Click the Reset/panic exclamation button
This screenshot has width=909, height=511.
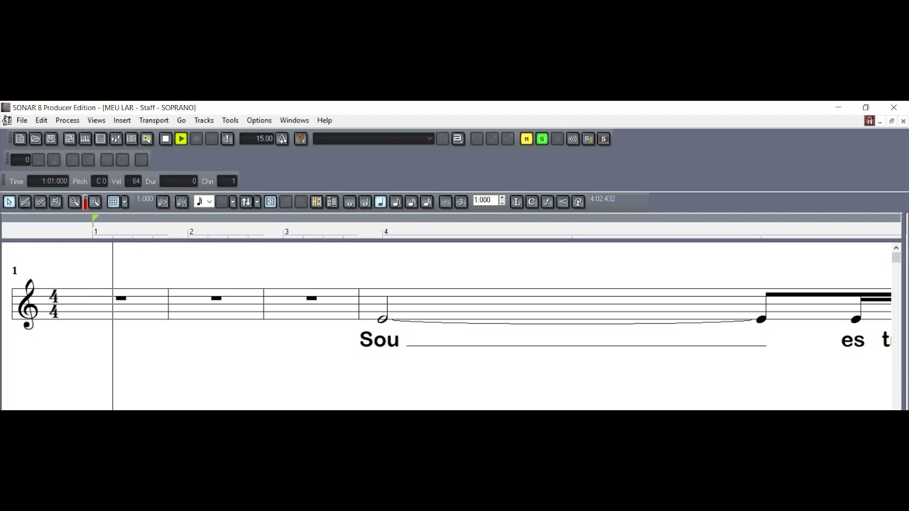[x=227, y=139]
